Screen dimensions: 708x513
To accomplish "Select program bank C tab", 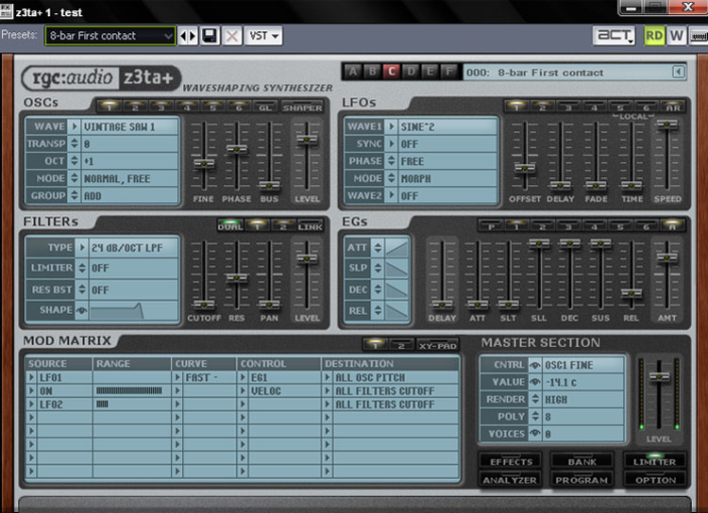I will 390,72.
